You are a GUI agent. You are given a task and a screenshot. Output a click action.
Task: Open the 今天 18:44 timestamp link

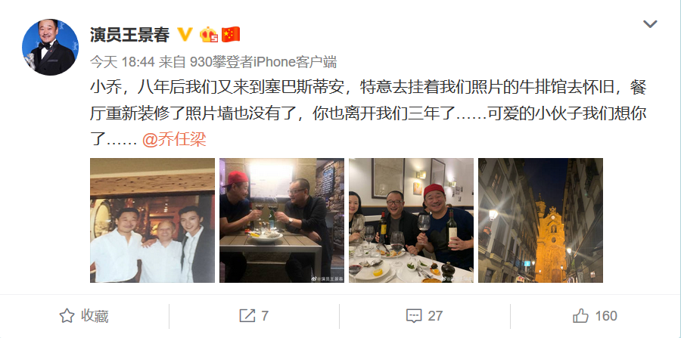tap(123, 62)
